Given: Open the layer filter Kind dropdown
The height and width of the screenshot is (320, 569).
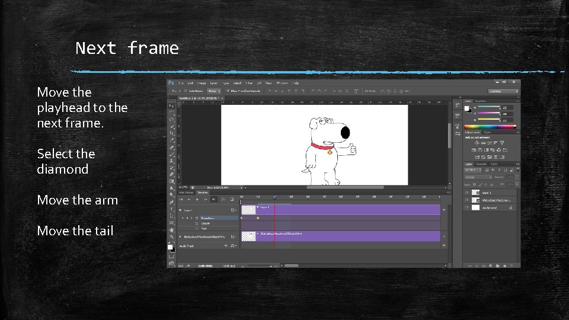Looking at the screenshot, I should [474, 170].
